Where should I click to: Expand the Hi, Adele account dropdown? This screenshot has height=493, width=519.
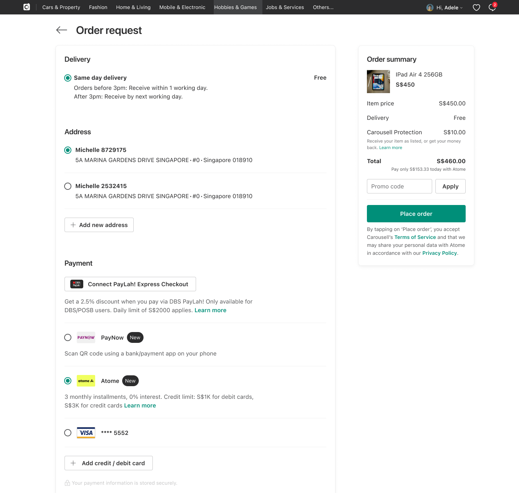click(x=445, y=8)
